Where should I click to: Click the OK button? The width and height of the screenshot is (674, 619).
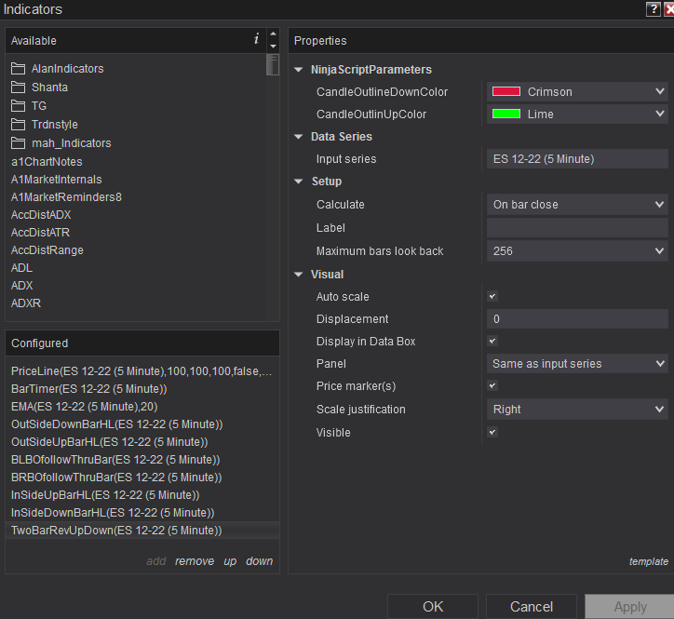tap(433, 607)
